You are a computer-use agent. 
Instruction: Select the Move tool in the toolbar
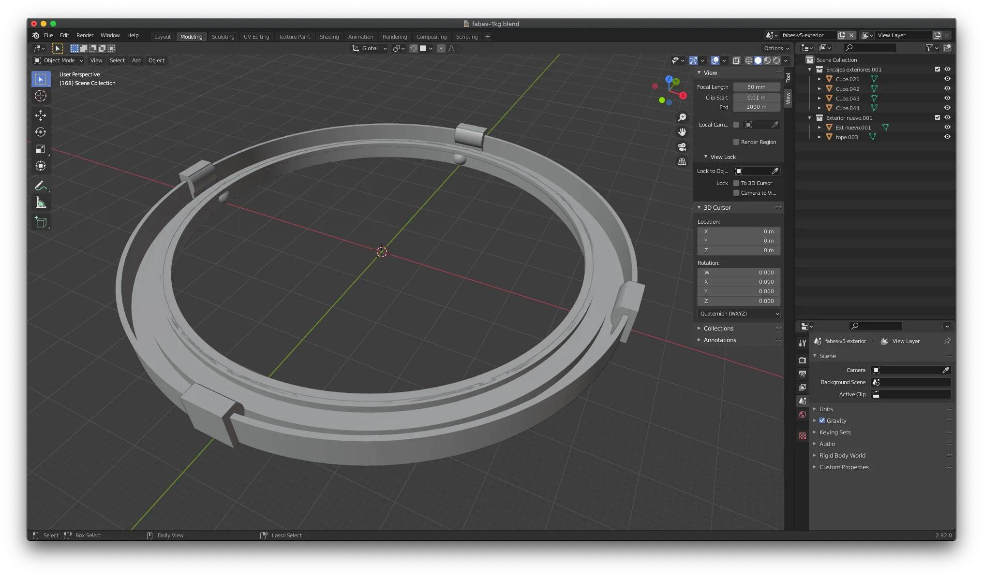(41, 115)
